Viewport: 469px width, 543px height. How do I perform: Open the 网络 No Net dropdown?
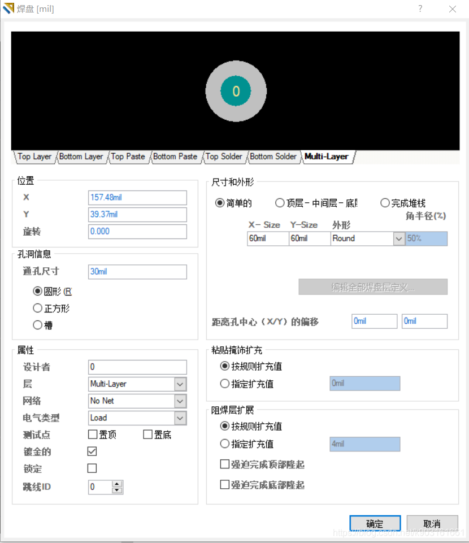(x=182, y=401)
